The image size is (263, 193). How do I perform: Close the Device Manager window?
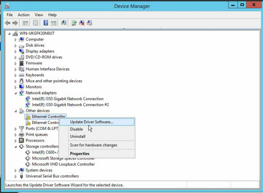[254, 5]
